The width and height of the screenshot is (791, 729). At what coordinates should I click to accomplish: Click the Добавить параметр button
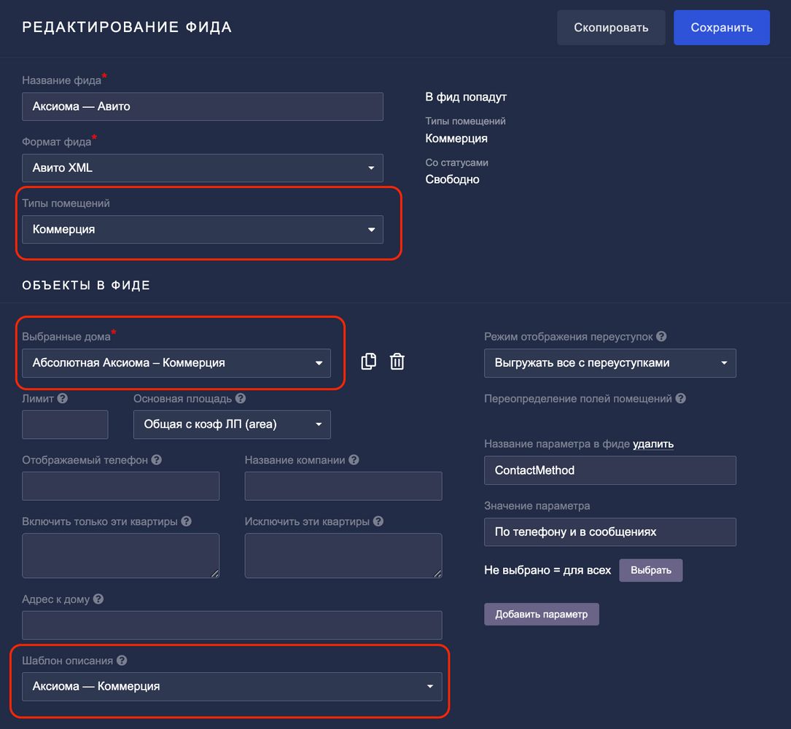click(541, 614)
